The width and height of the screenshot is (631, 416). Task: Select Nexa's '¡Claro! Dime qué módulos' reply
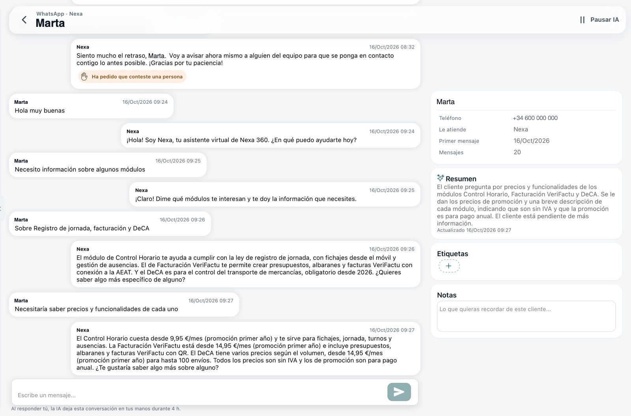275,194
